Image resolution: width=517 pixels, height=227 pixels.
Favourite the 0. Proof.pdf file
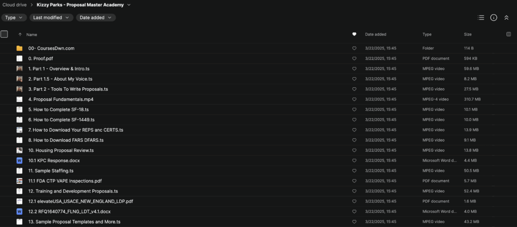pyautogui.click(x=354, y=59)
